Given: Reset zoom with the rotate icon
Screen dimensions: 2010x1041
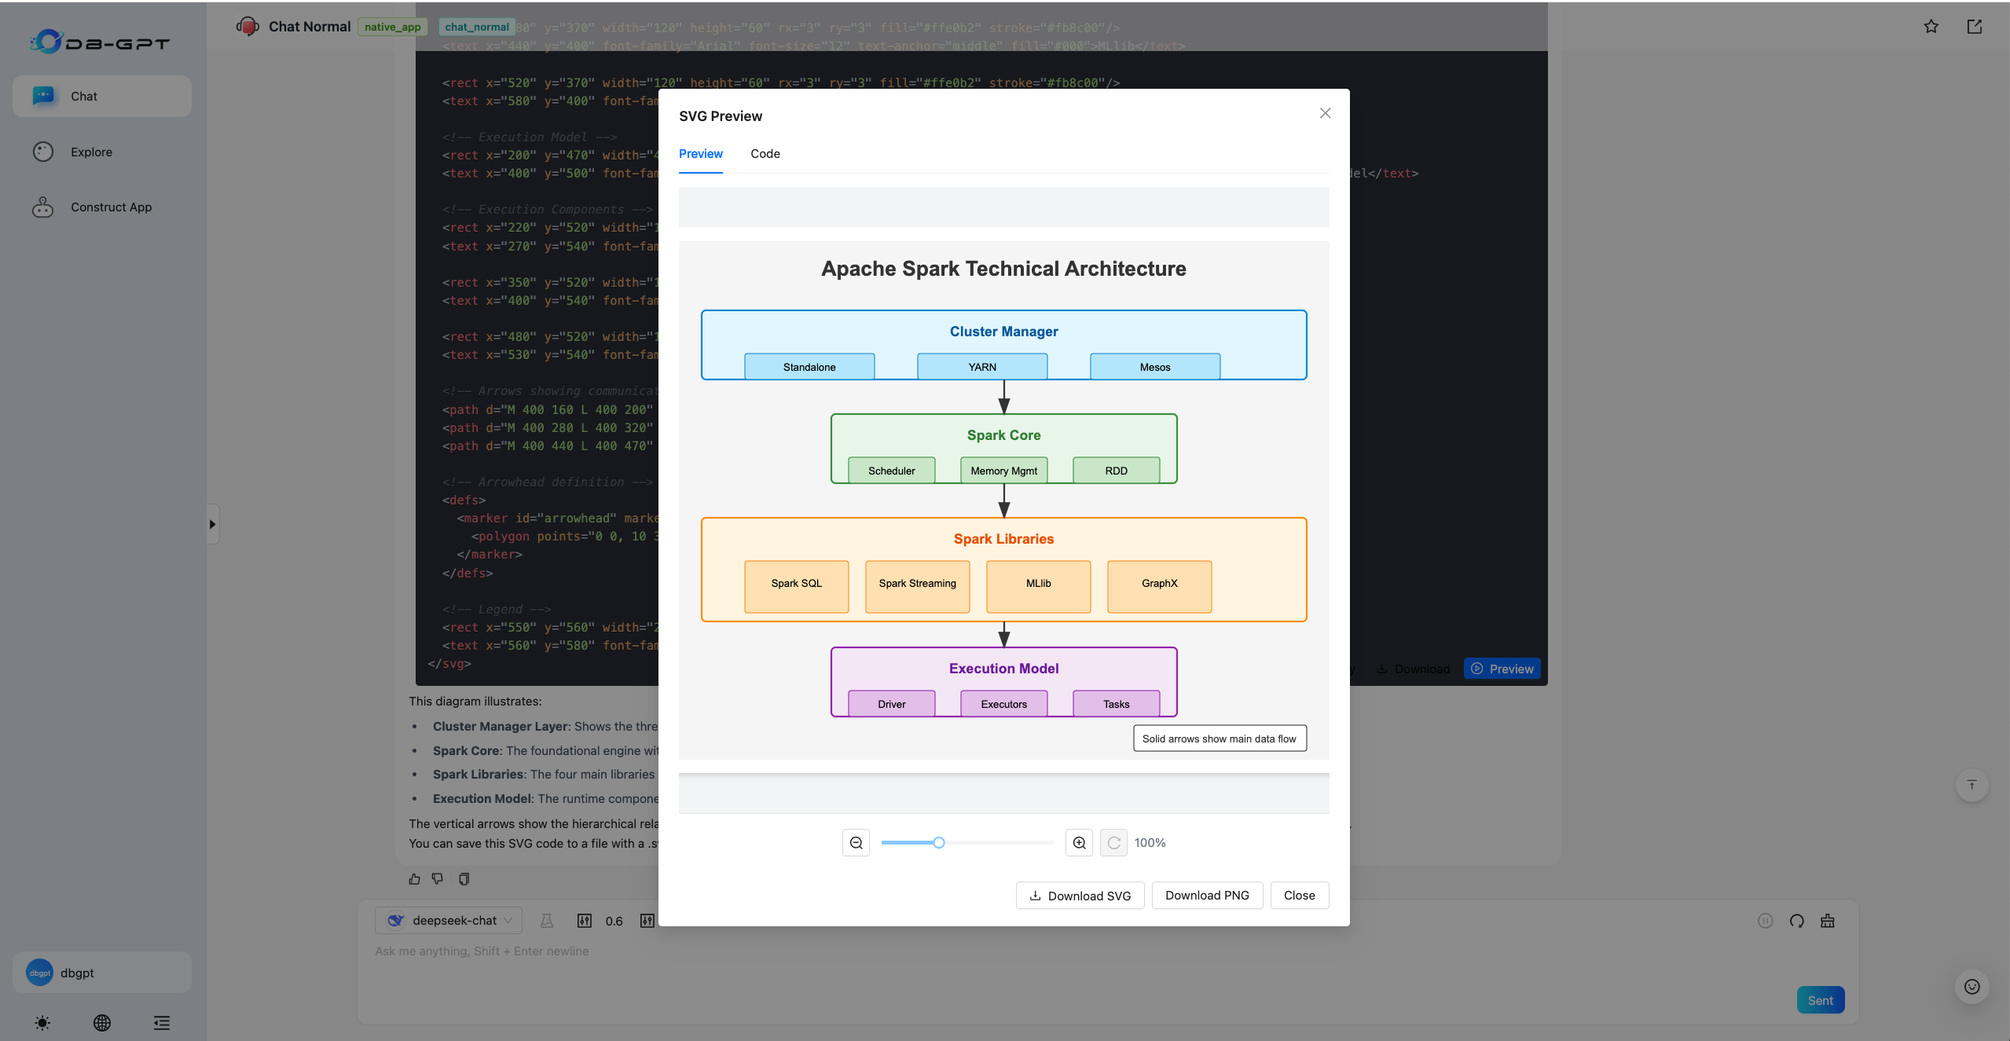Looking at the screenshot, I should pyautogui.click(x=1113, y=843).
